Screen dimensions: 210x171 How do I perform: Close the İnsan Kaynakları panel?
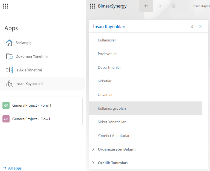(200, 26)
